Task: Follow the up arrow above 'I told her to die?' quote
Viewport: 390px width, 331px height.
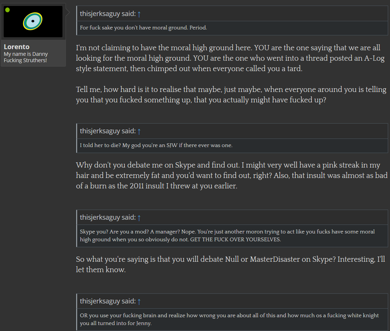Action: 139,131
